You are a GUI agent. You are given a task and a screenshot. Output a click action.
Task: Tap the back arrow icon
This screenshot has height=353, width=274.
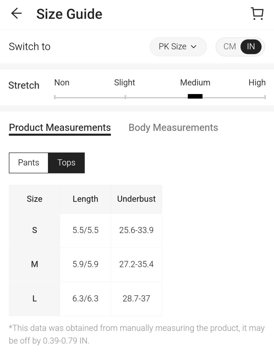click(x=16, y=13)
